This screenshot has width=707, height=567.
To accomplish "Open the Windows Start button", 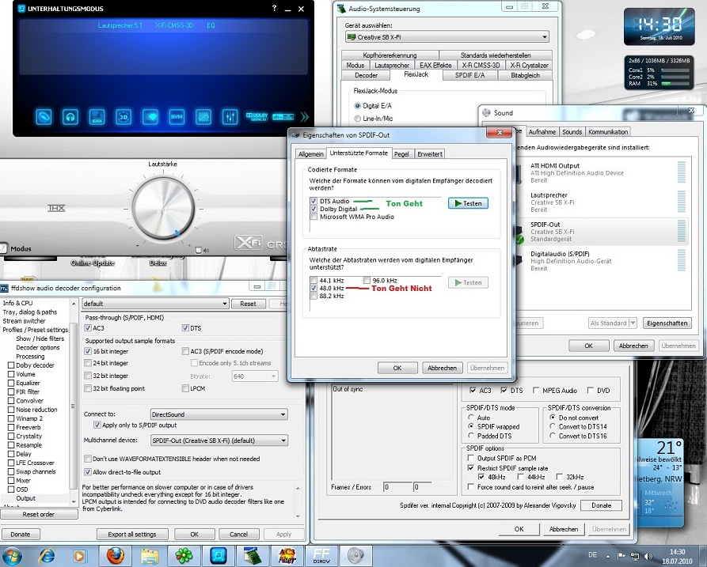I will coord(12,556).
